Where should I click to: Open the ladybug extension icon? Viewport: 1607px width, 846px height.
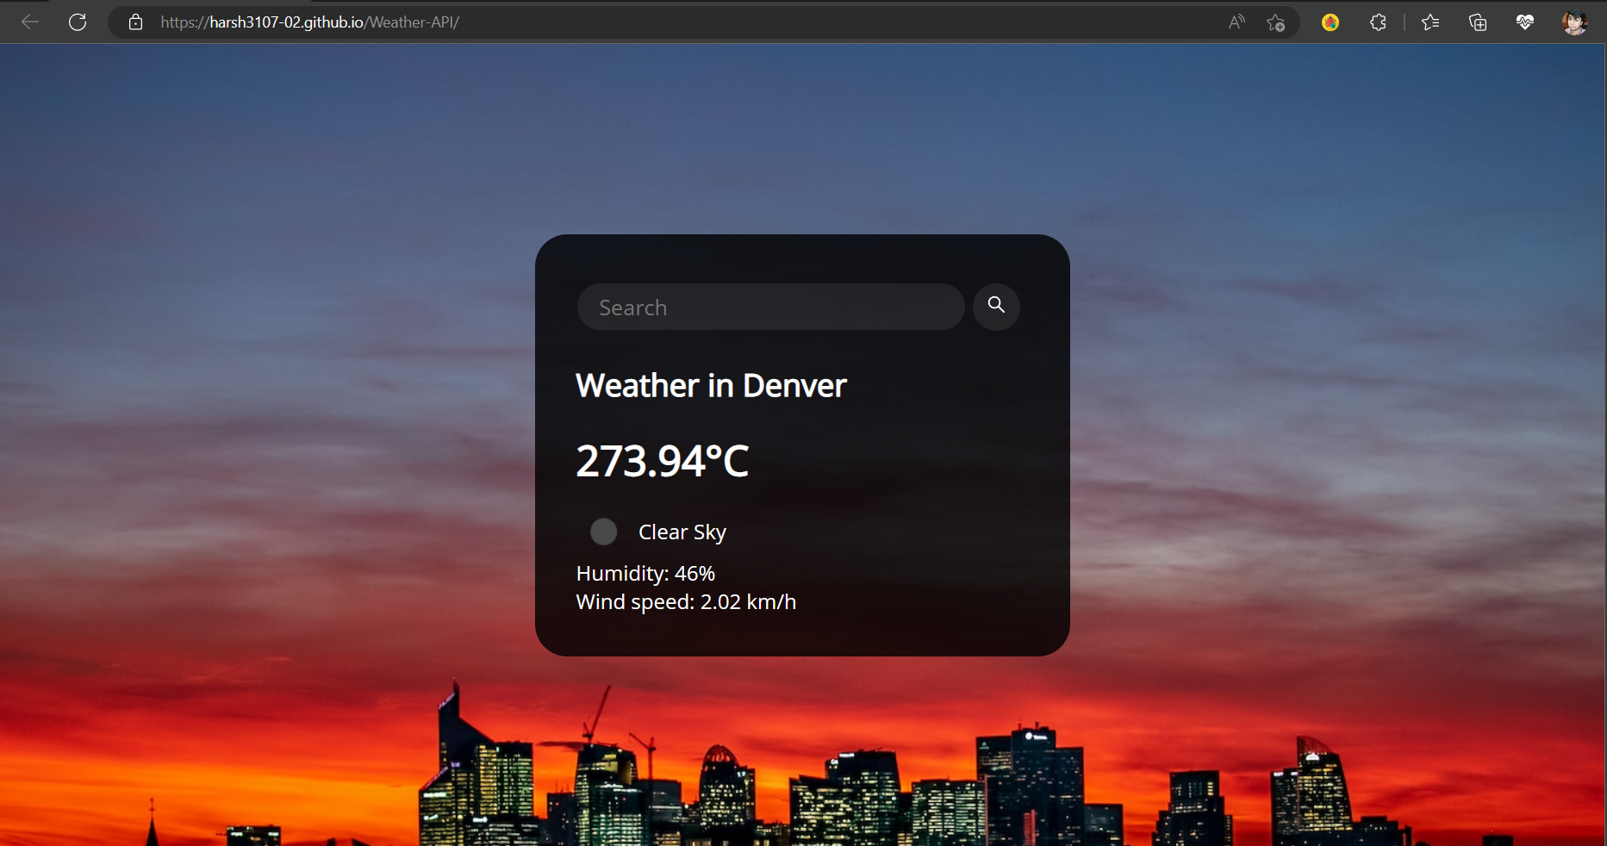1330,22
